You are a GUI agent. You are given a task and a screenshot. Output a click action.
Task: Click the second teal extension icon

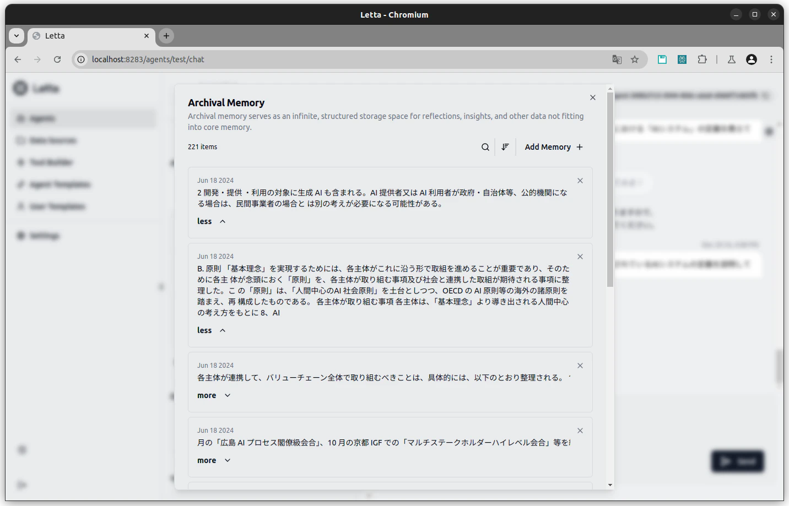pos(682,59)
